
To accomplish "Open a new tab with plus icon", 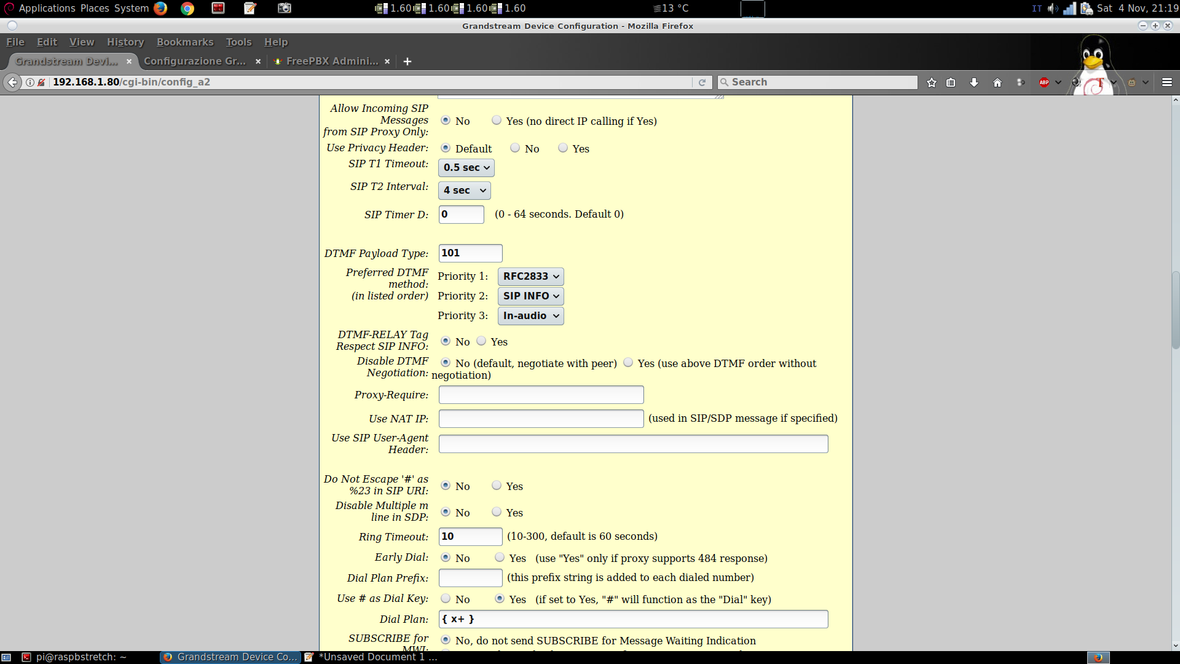I will click(x=407, y=61).
